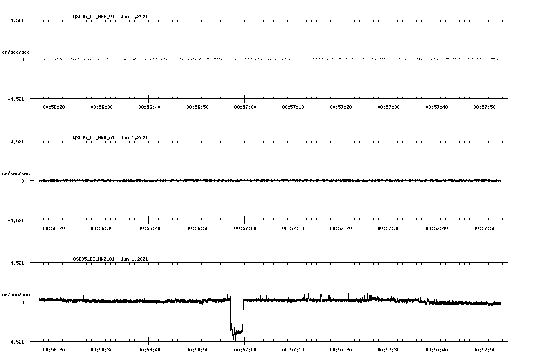Click the 00:56:40 time label under HNE plot
The width and height of the screenshot is (536, 364).
pos(149,107)
